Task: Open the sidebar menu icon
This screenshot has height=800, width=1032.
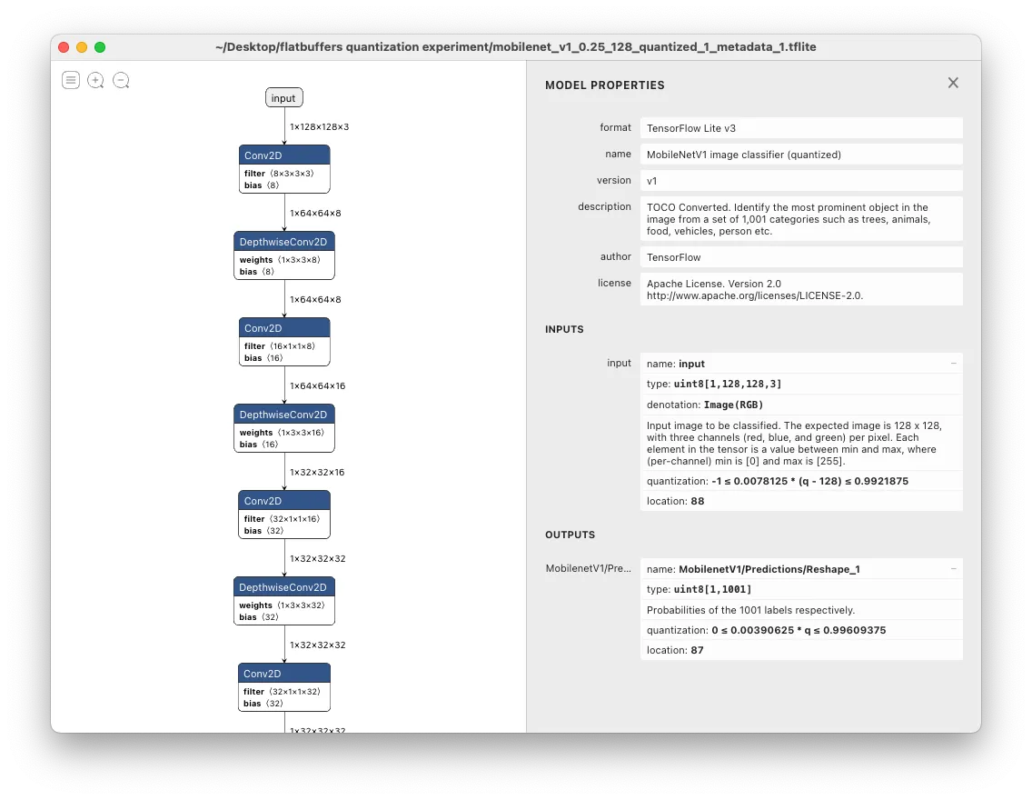Action: pos(71,80)
